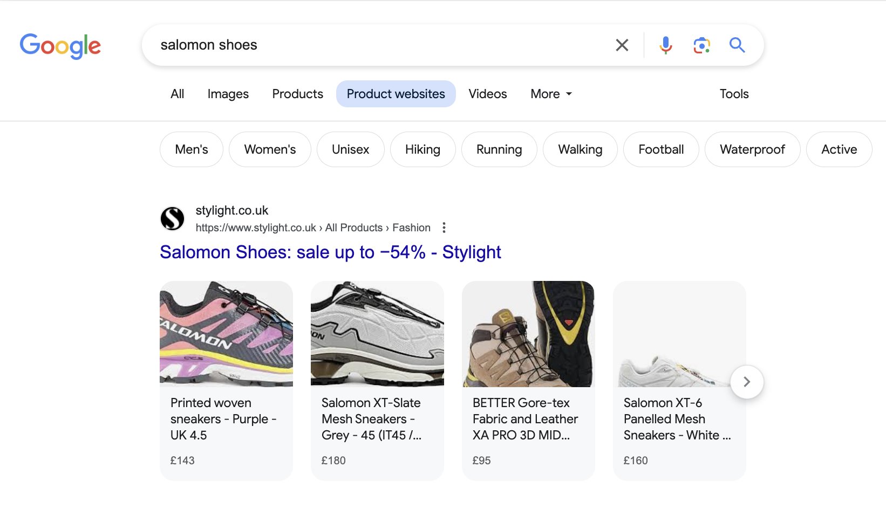Apply the Active filter chip
This screenshot has height=509, width=886.
pyautogui.click(x=839, y=149)
